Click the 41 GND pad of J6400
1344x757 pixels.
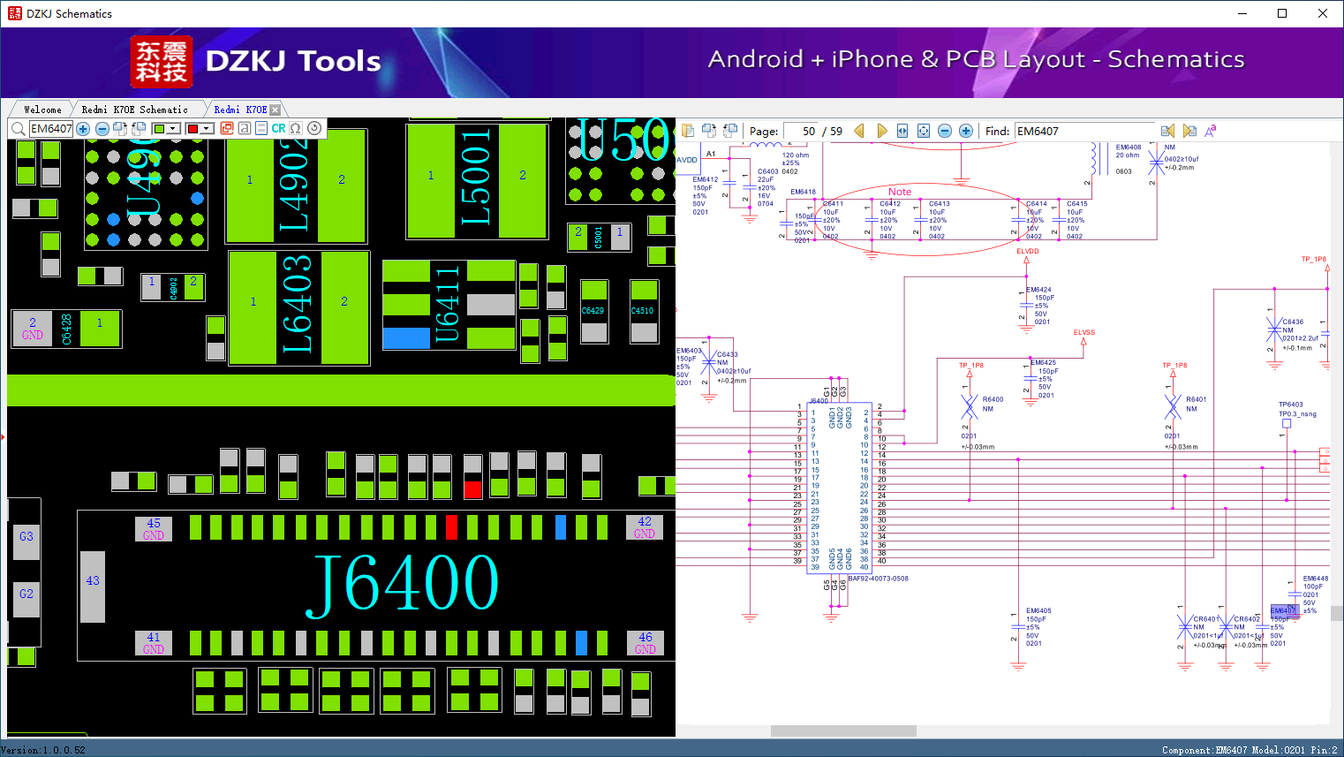[x=154, y=643]
